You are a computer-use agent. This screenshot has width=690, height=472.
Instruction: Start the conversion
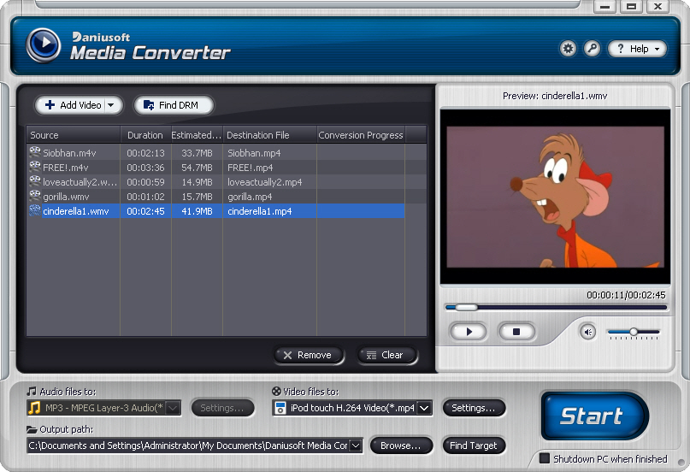click(594, 416)
